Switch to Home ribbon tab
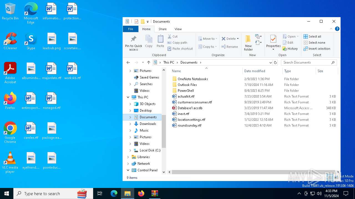 point(146,29)
